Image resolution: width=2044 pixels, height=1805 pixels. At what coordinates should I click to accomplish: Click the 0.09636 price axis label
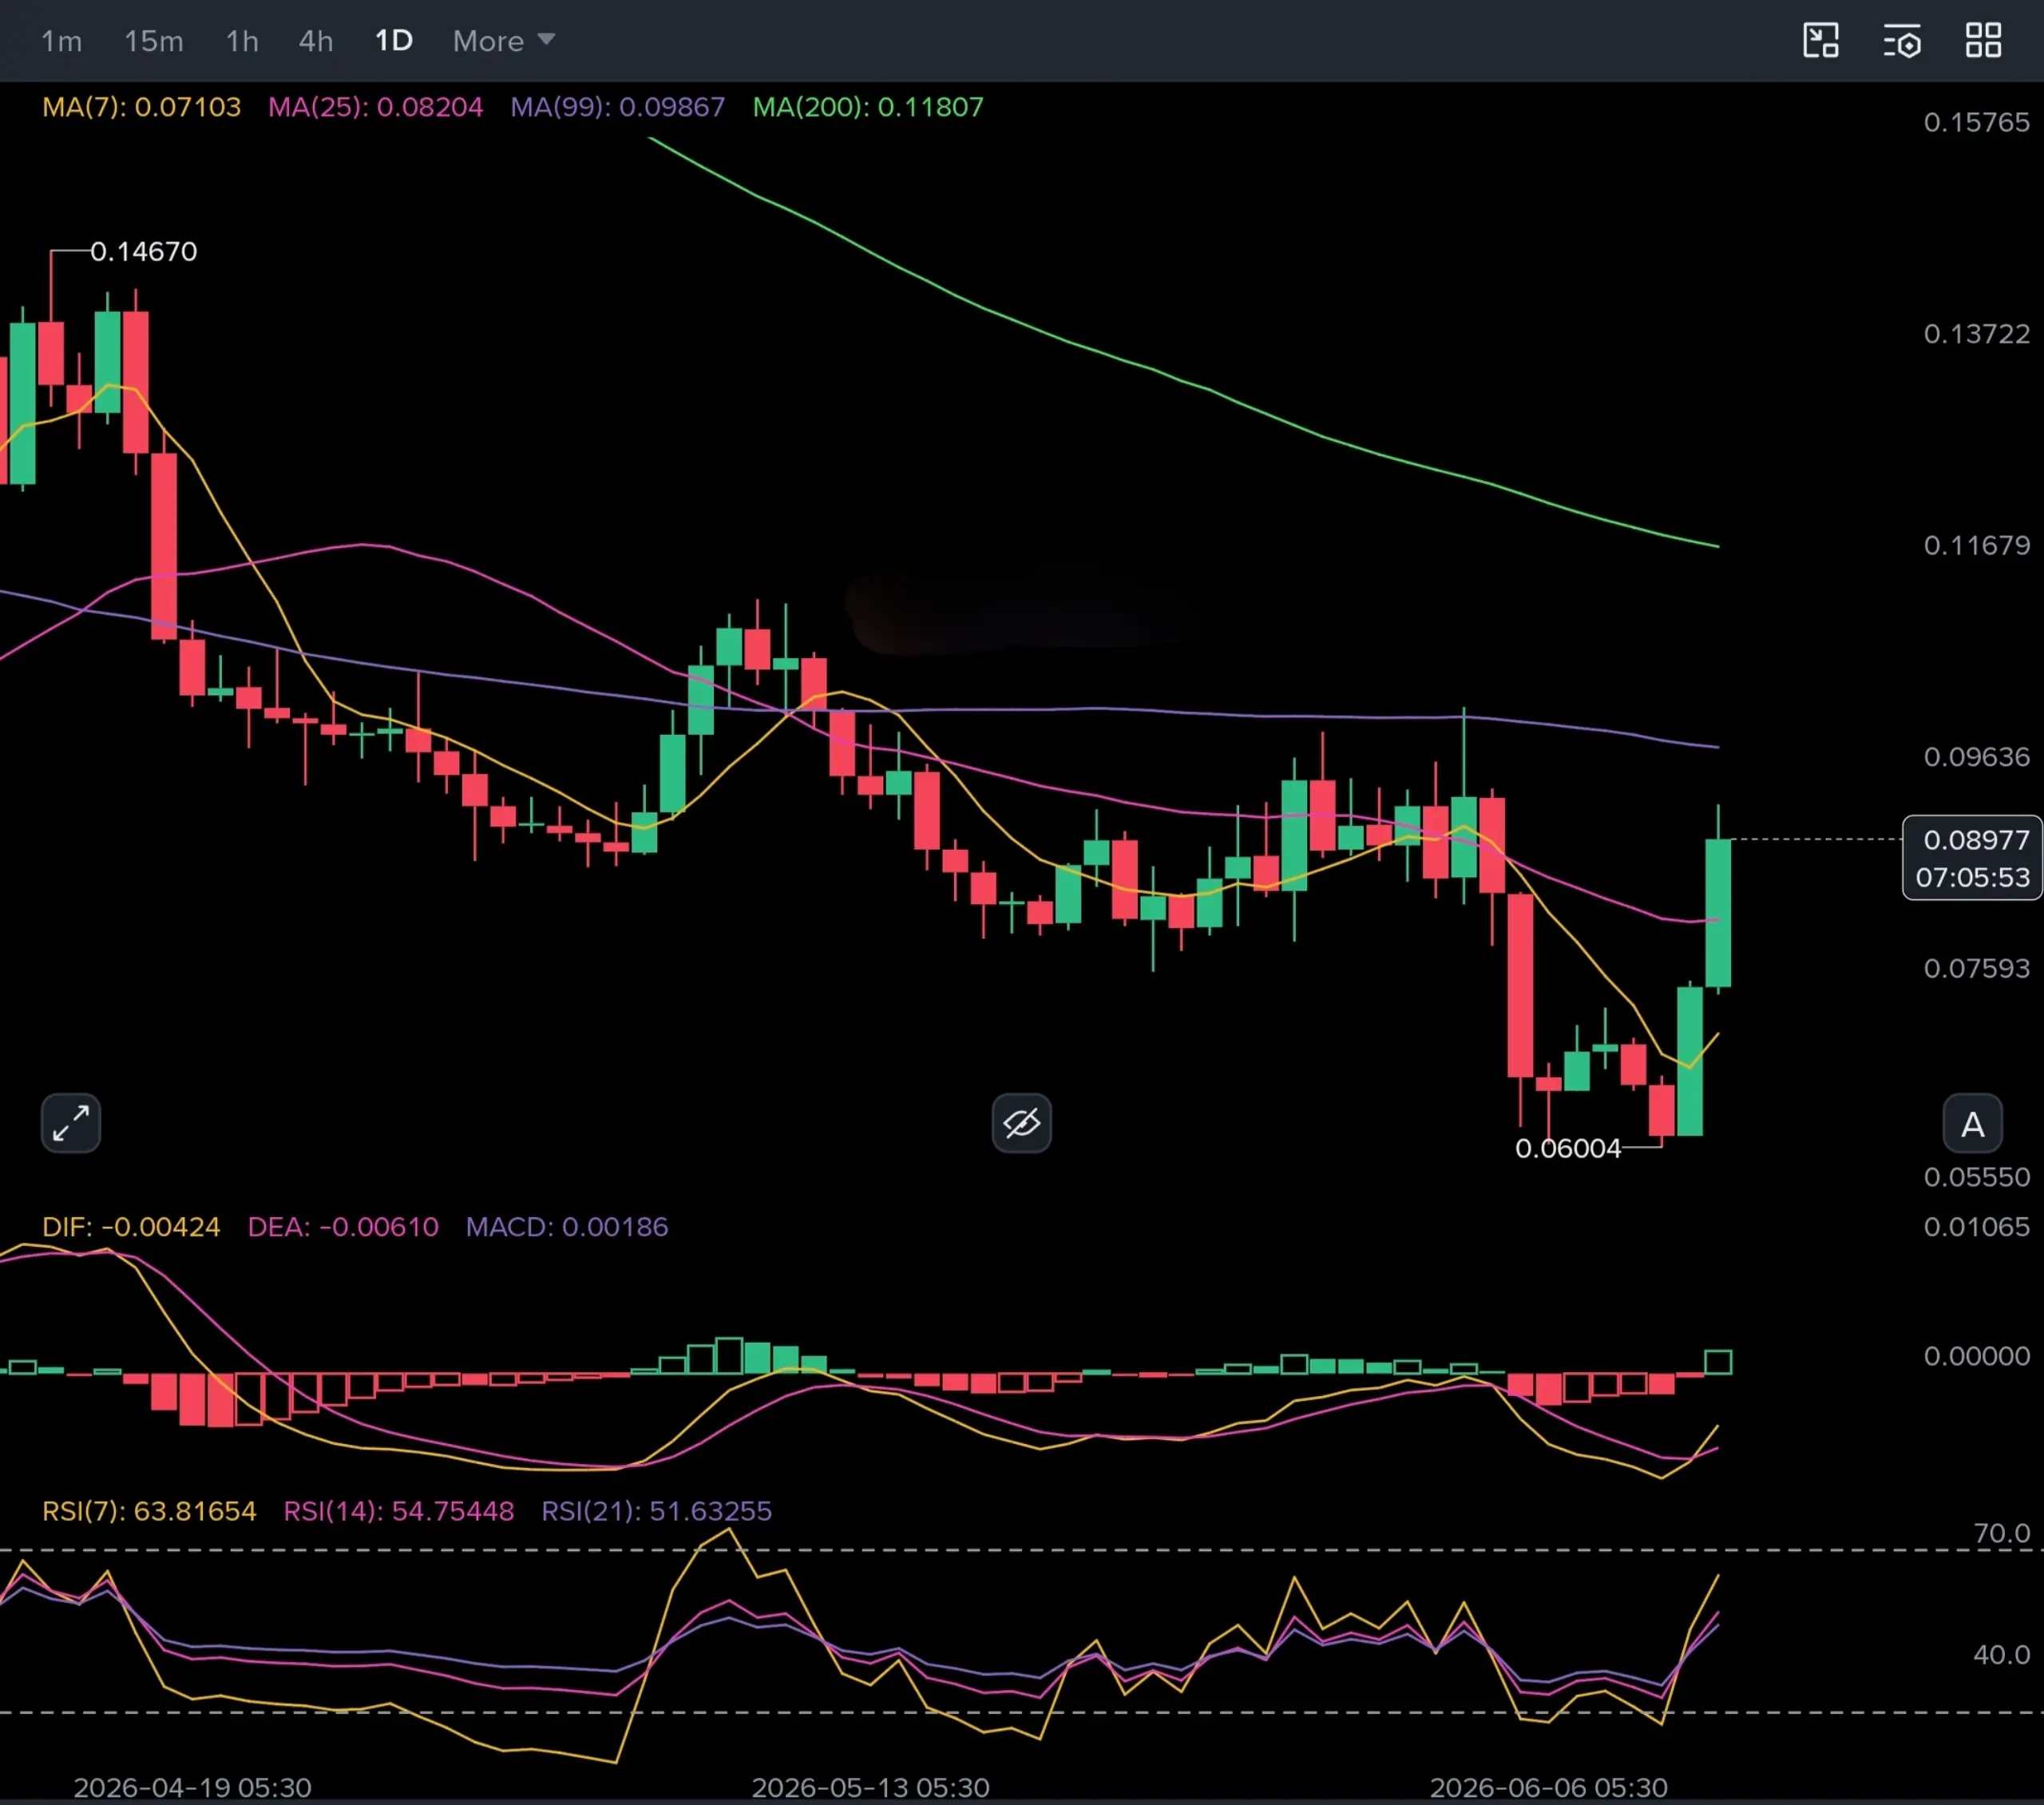click(x=1976, y=756)
